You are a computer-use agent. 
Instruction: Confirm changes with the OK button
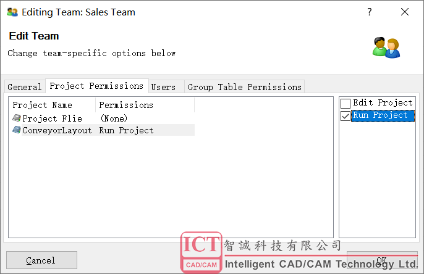point(382,260)
